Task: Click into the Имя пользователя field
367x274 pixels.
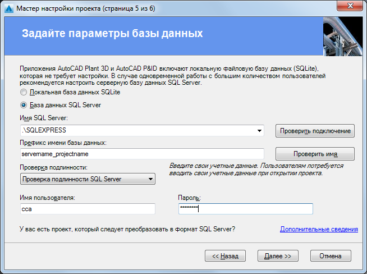Action: tap(88, 209)
